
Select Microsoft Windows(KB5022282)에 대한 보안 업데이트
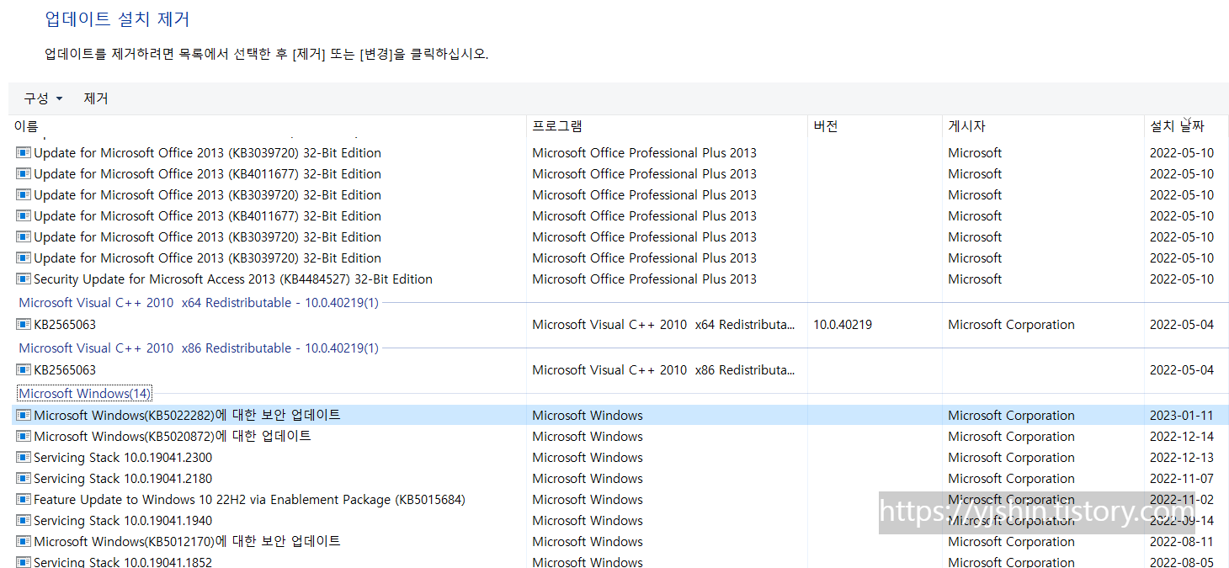pos(187,416)
